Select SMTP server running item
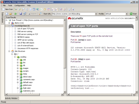The height and width of the screenshot is (104, 139). [x=25, y=40]
